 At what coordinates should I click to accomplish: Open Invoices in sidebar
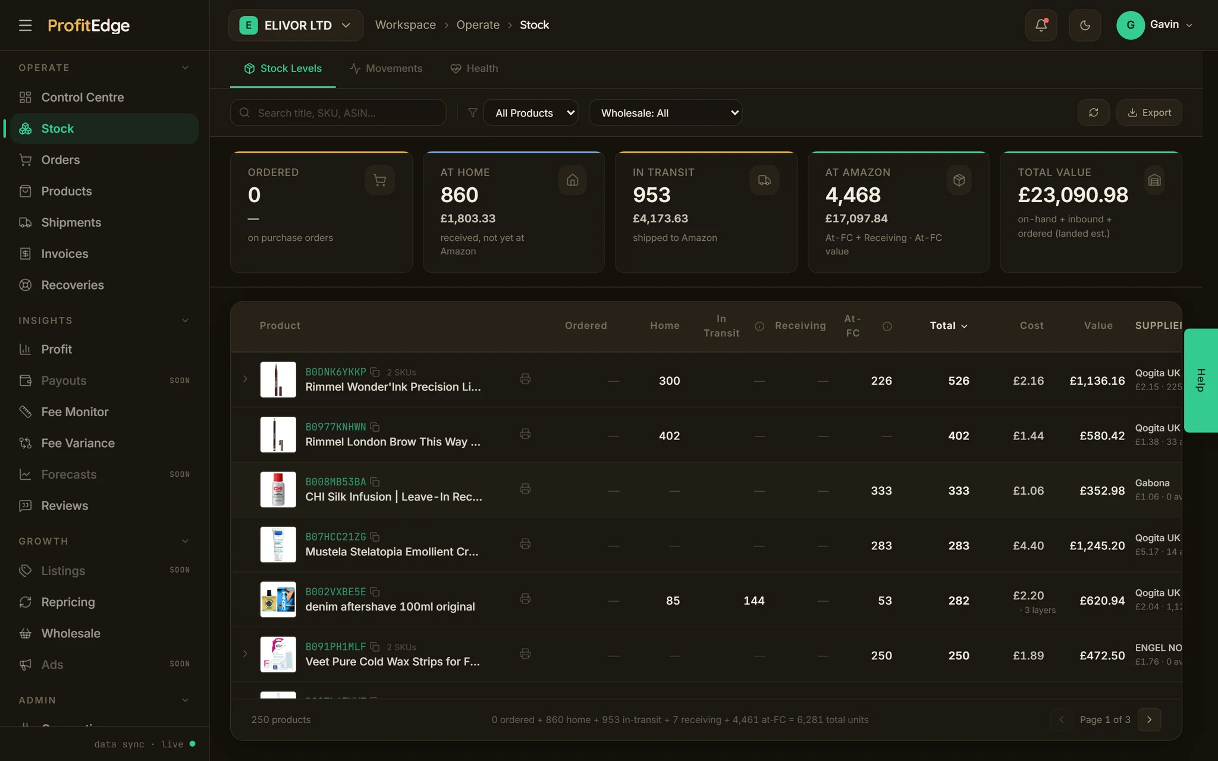(x=104, y=254)
